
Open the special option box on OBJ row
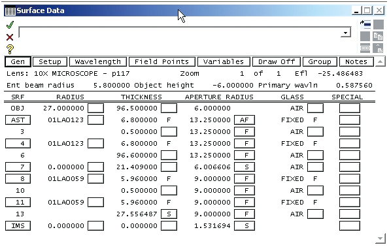point(350,108)
